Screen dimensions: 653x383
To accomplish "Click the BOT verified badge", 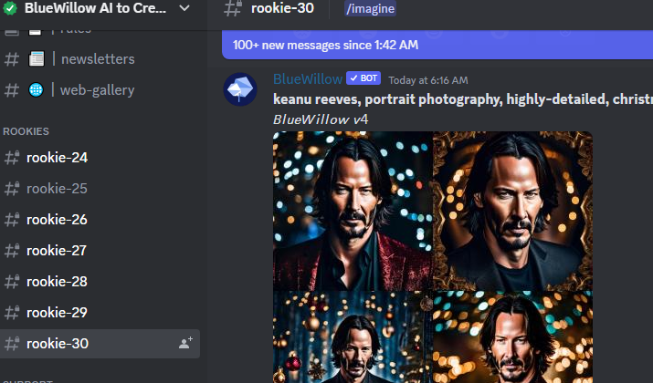I will [363, 78].
